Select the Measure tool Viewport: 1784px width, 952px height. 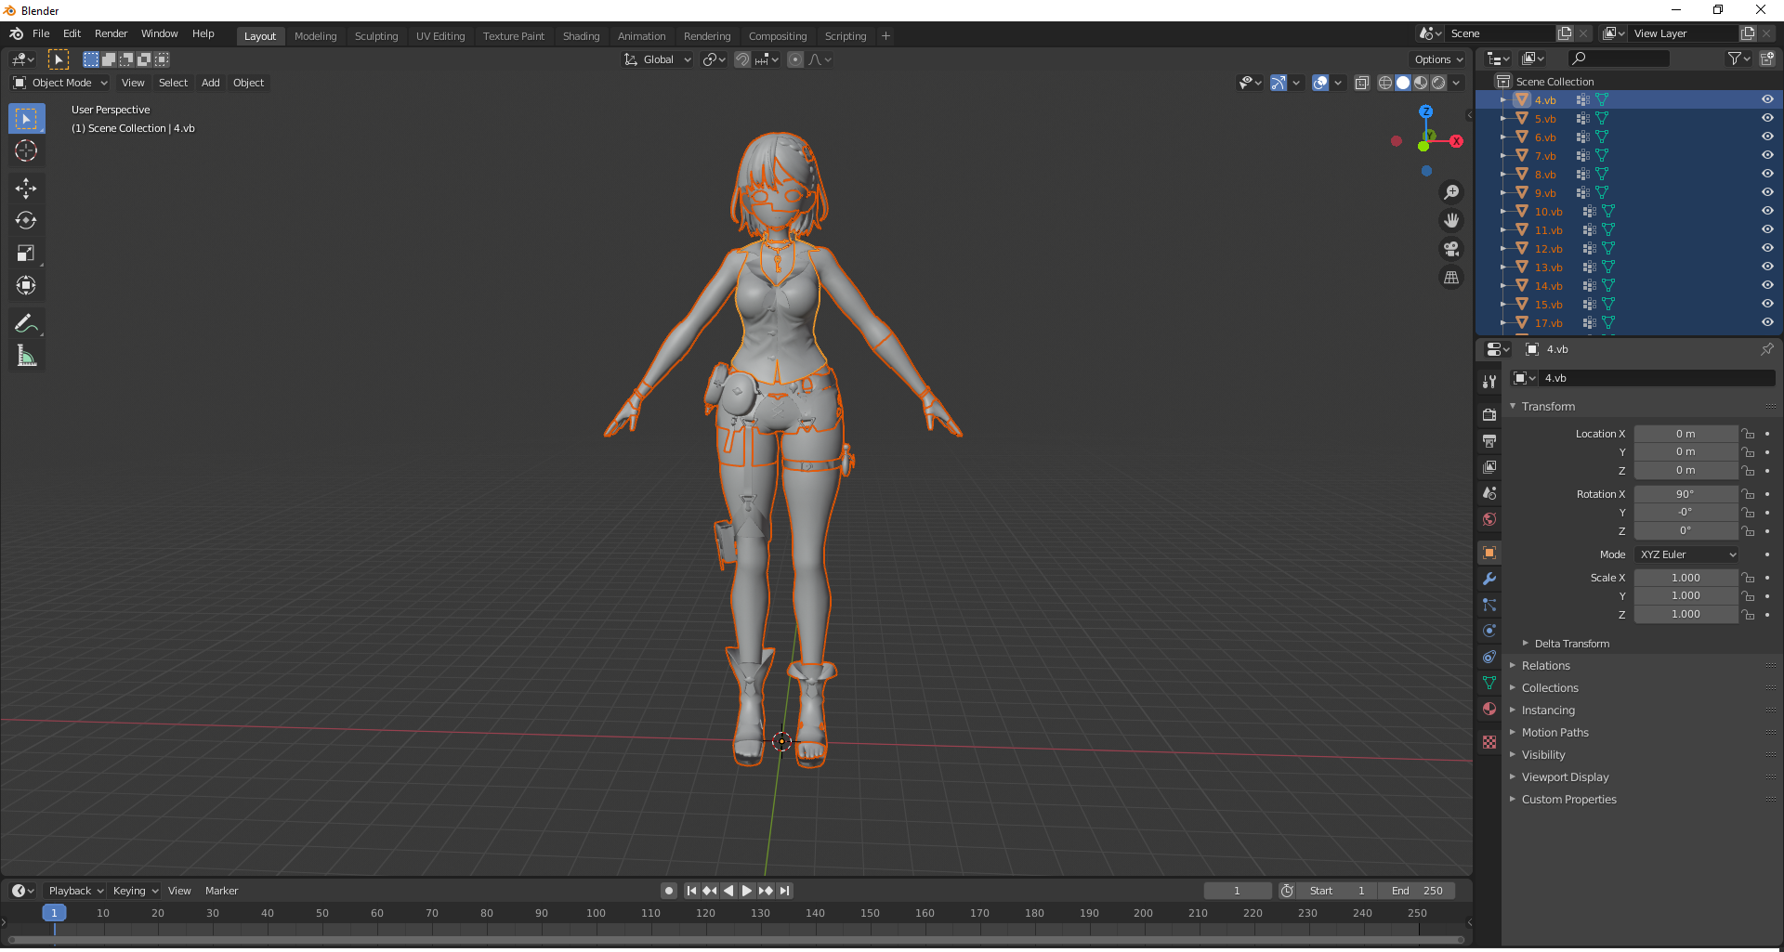click(x=26, y=356)
